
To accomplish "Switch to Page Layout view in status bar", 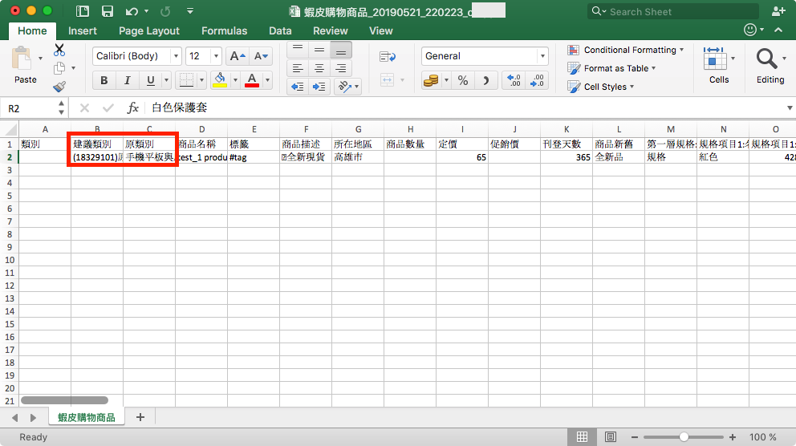I will 611,437.
